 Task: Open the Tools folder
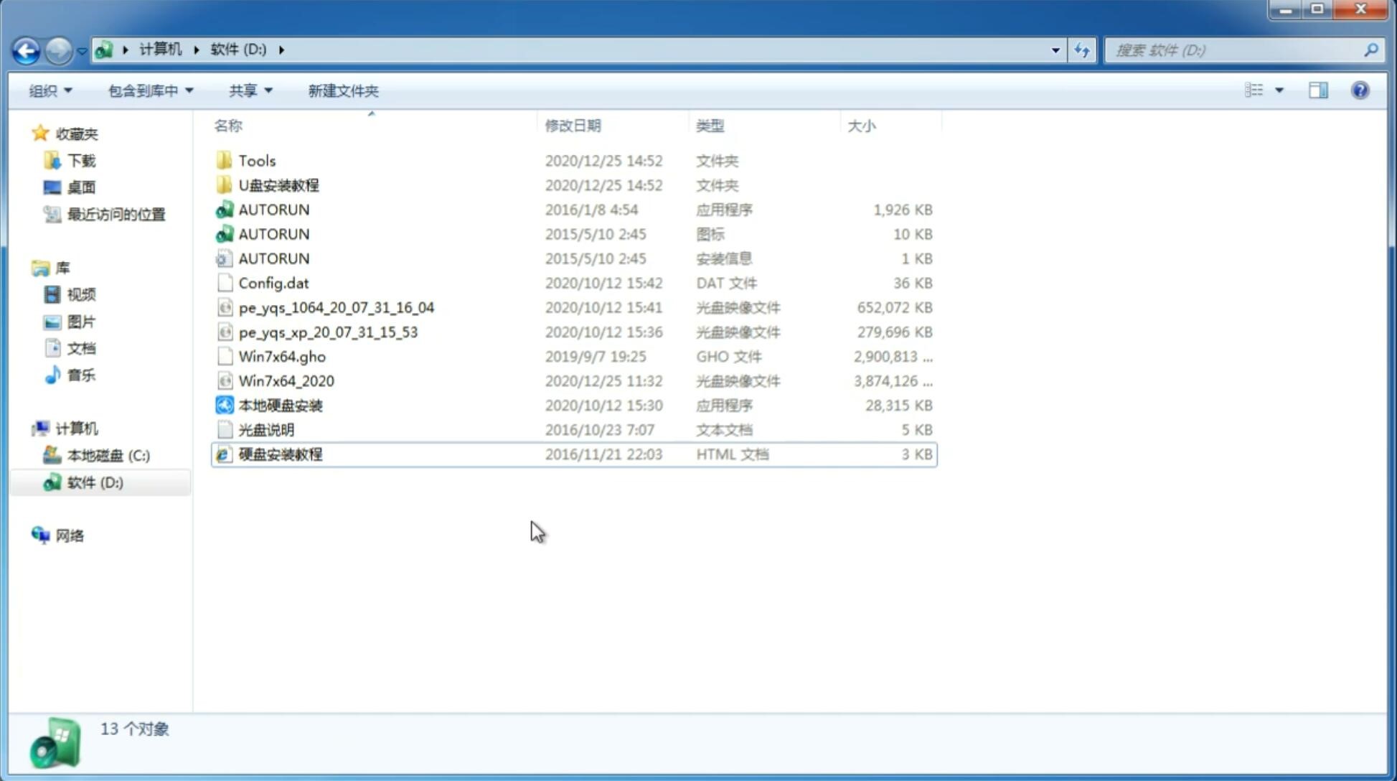tap(256, 160)
